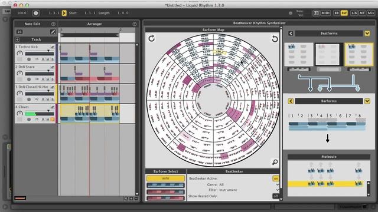378x212 pixels.
Task: Select the auto Barform Select button
Action: pos(165,178)
